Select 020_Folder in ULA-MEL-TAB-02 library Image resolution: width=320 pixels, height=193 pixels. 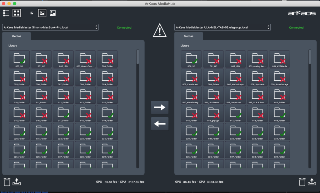point(191,131)
